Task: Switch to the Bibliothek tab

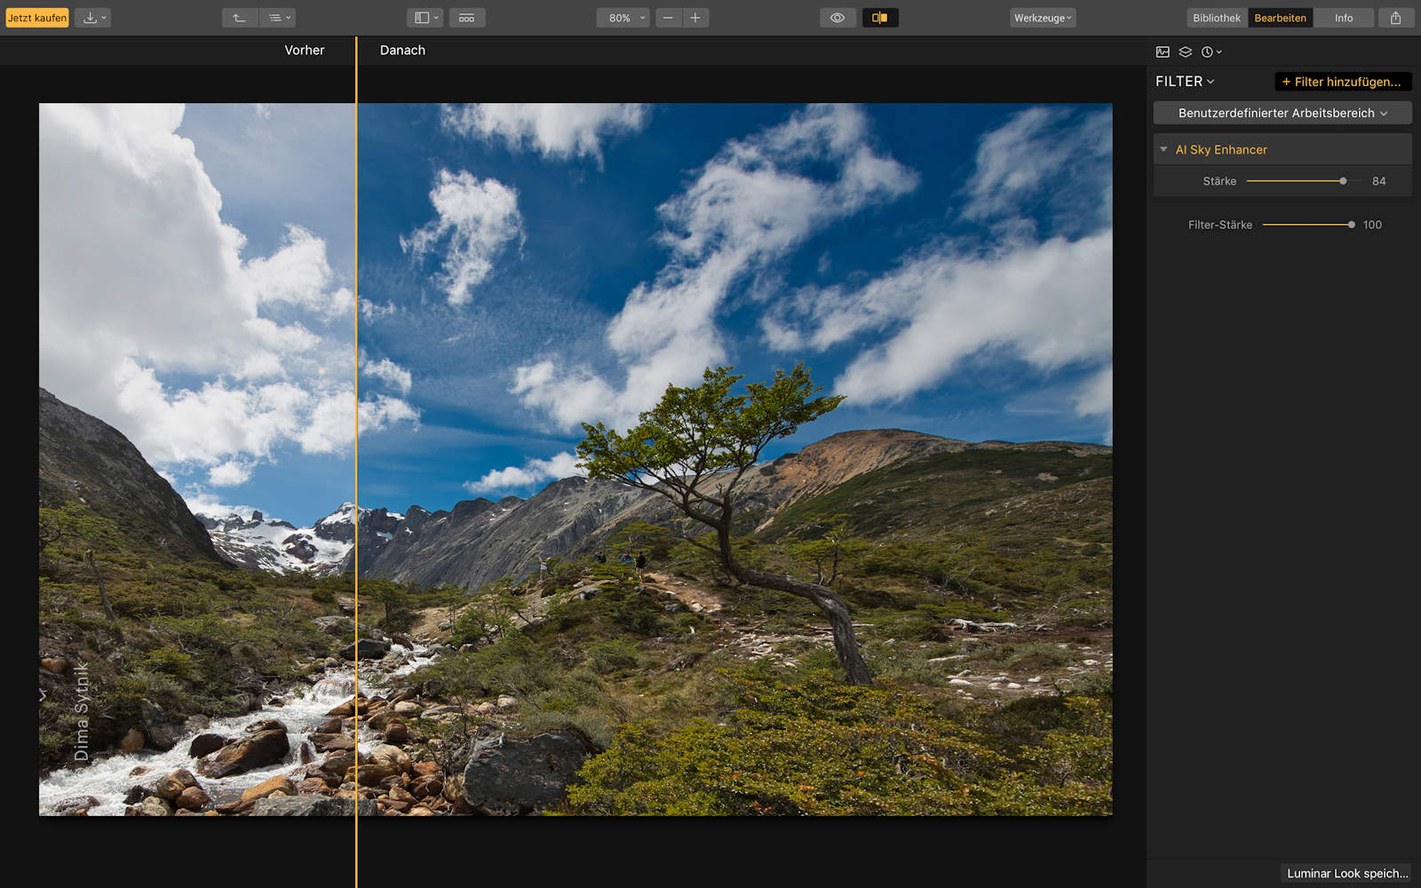Action: click(1216, 18)
